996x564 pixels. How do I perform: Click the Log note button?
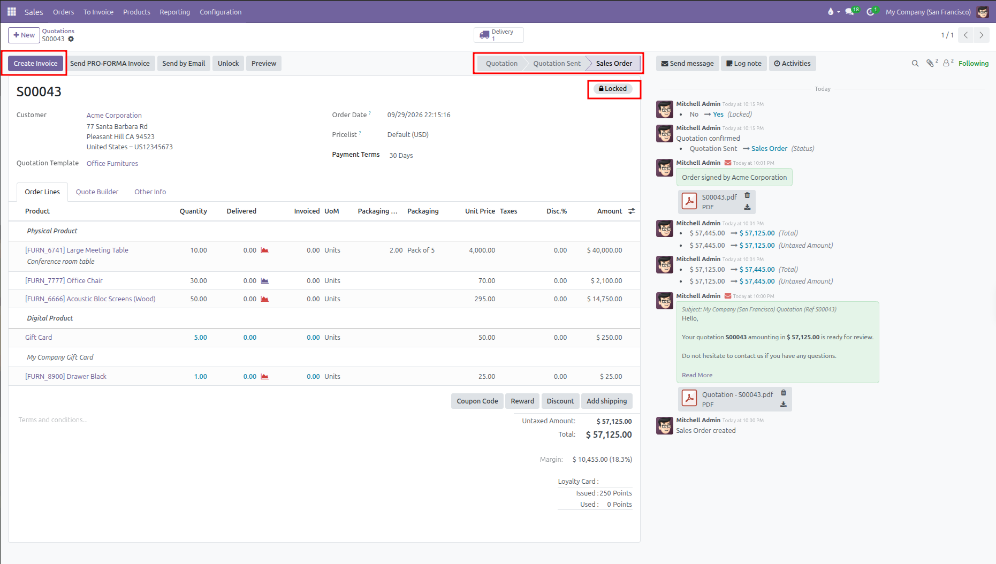pyautogui.click(x=744, y=64)
